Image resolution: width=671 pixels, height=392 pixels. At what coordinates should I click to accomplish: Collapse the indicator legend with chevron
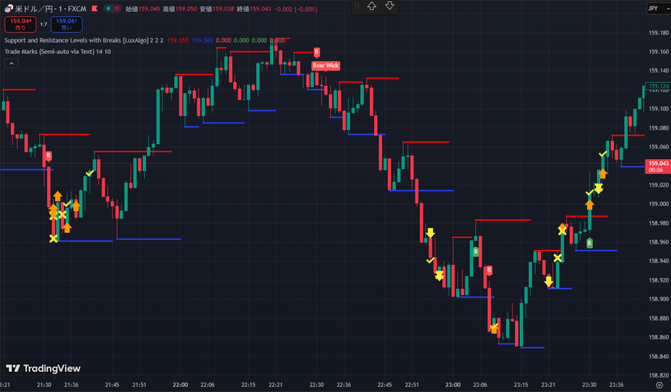coord(11,64)
